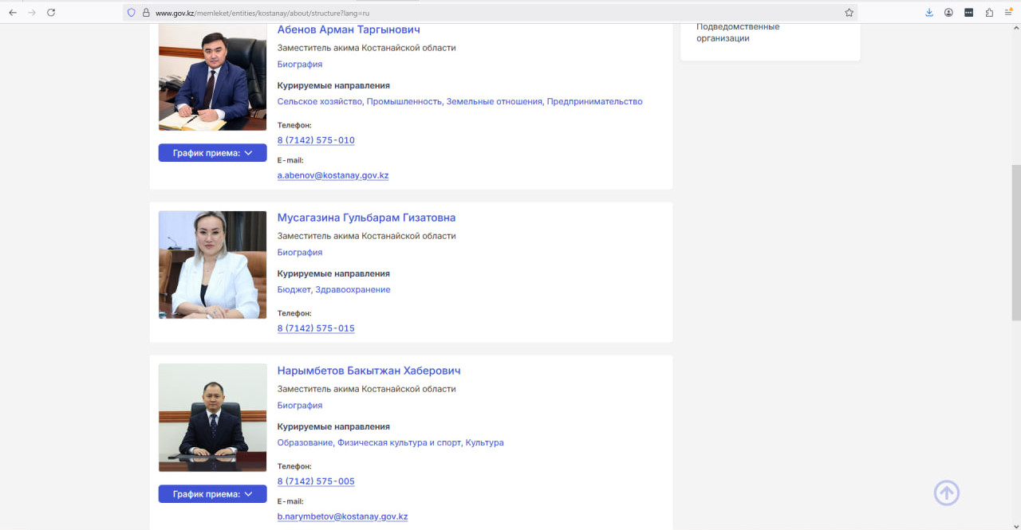Open the browser extensions puzzle icon
Screen dimensions: 1021x530
point(989,13)
